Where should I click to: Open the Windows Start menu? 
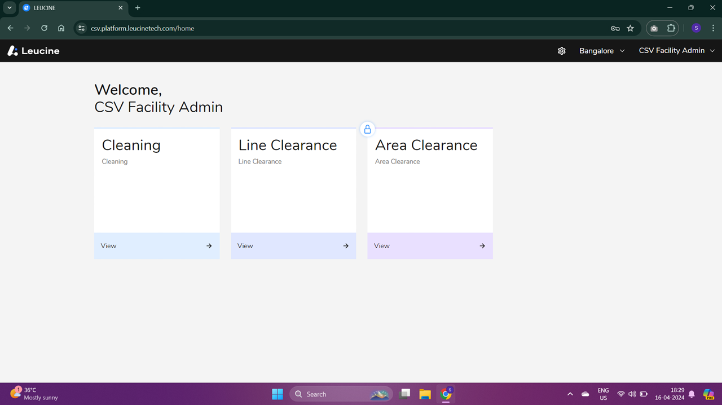point(278,394)
